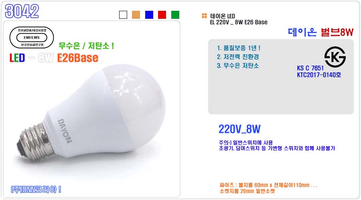The width and height of the screenshot is (361, 200).
Task: Choose the blue color swatch
Action: pos(149,15)
